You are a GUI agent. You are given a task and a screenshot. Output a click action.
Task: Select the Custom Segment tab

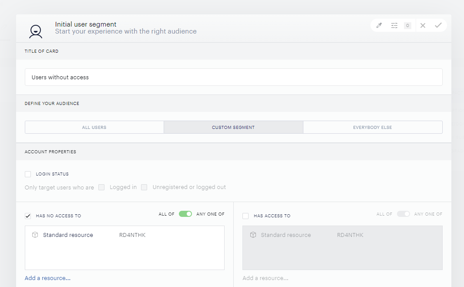click(233, 127)
